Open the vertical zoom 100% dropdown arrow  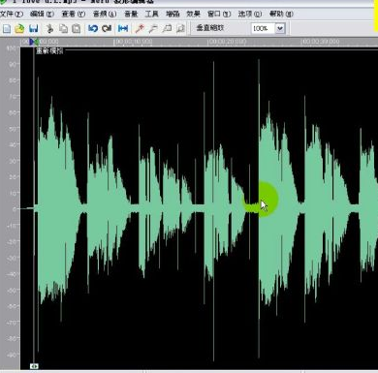280,28
